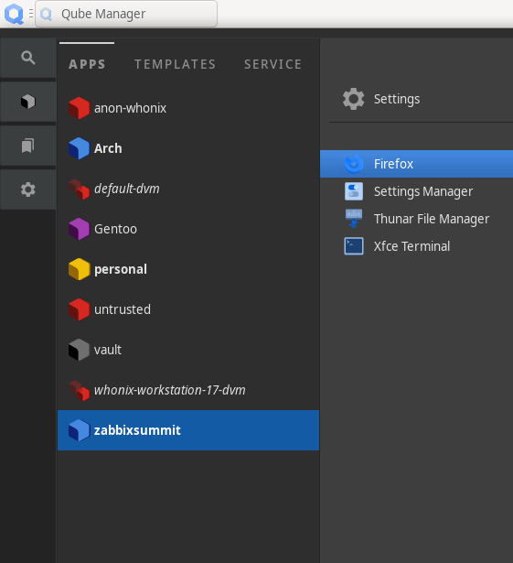Click the gear icon beside Settings
The height and width of the screenshot is (563, 513).
coord(353,99)
